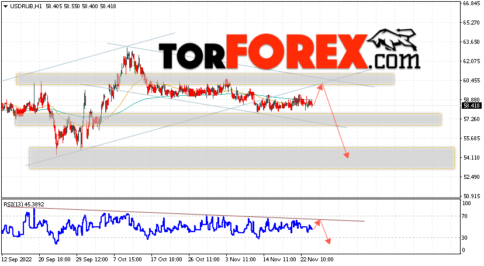Click the 57.260 price axis value
This screenshot has width=484, height=266.
click(x=471, y=119)
